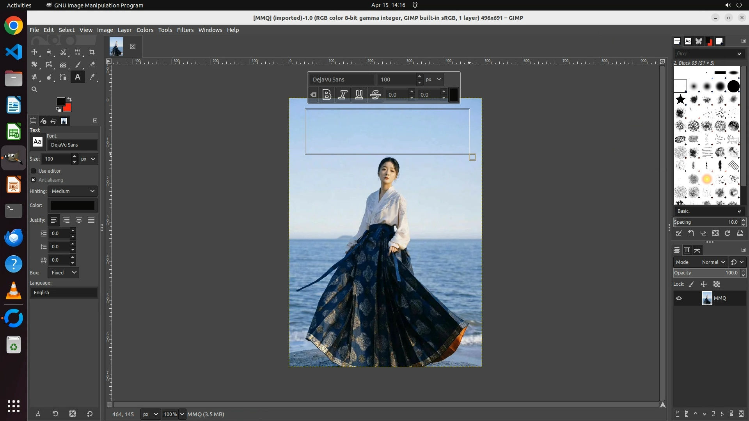
Task: Select the Paintbrush tool
Action: pyautogui.click(x=78, y=65)
